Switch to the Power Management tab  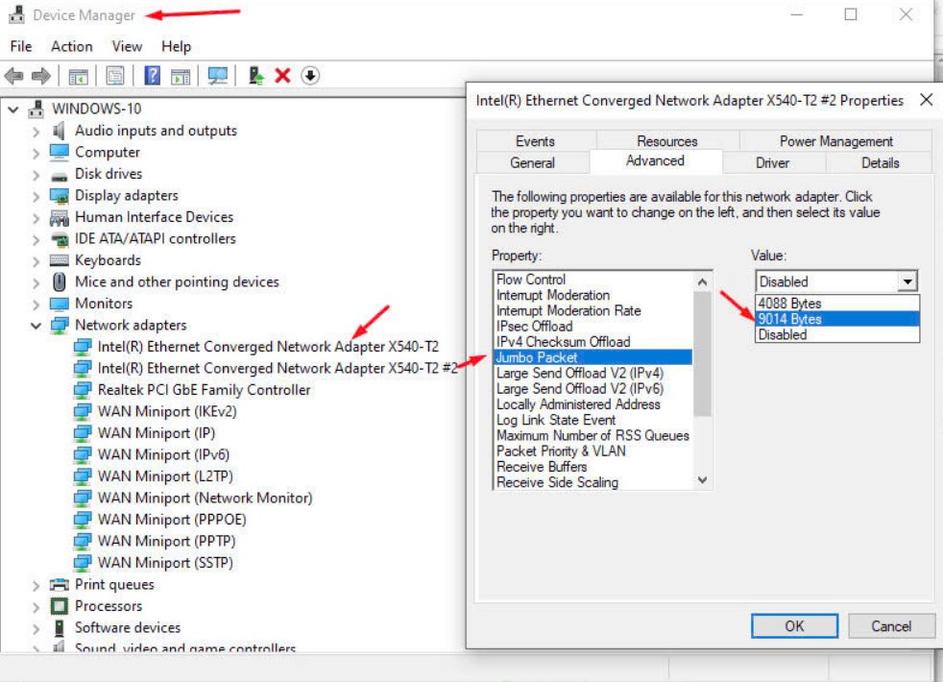(835, 141)
